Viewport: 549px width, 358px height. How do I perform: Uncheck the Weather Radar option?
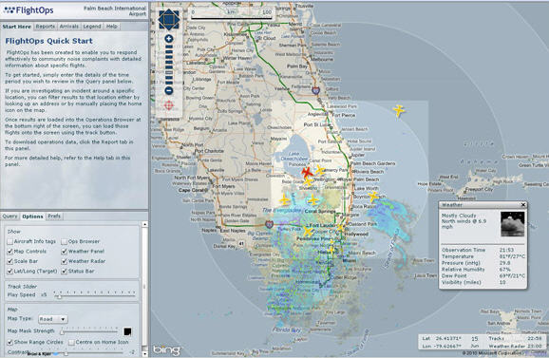click(x=64, y=261)
